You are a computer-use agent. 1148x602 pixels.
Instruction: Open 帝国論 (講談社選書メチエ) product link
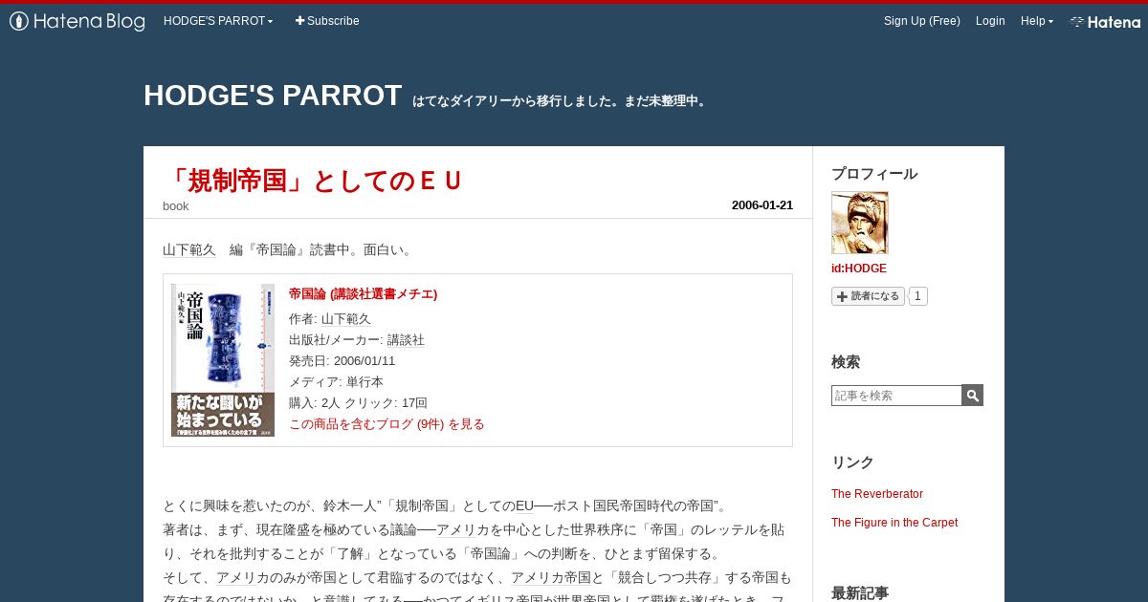click(x=364, y=294)
